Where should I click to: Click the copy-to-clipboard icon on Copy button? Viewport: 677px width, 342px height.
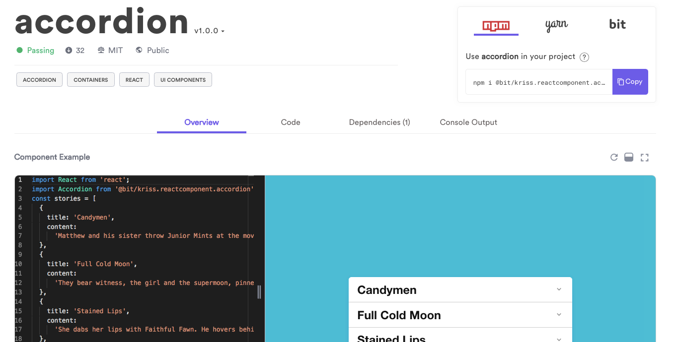tap(620, 81)
